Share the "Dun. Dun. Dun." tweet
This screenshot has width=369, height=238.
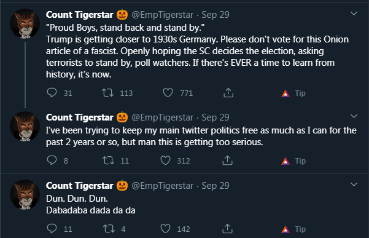click(x=227, y=228)
